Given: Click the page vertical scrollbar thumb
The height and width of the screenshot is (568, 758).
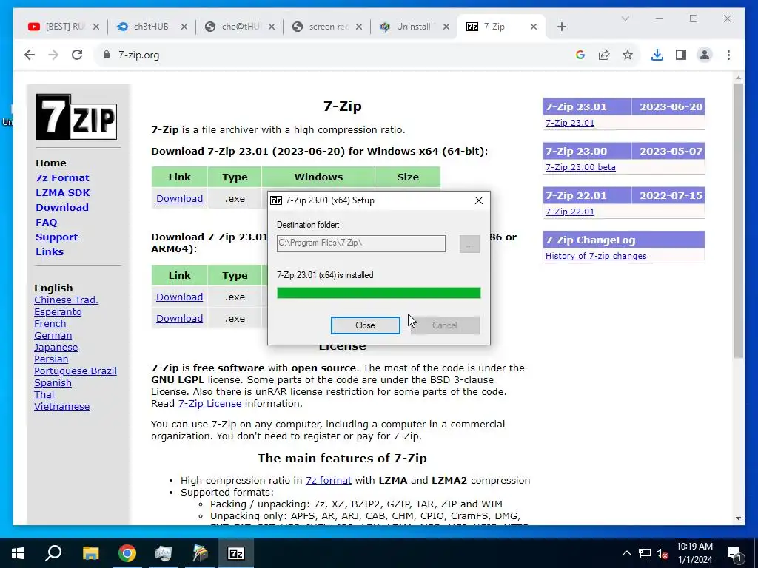Looking at the screenshot, I should [738, 220].
